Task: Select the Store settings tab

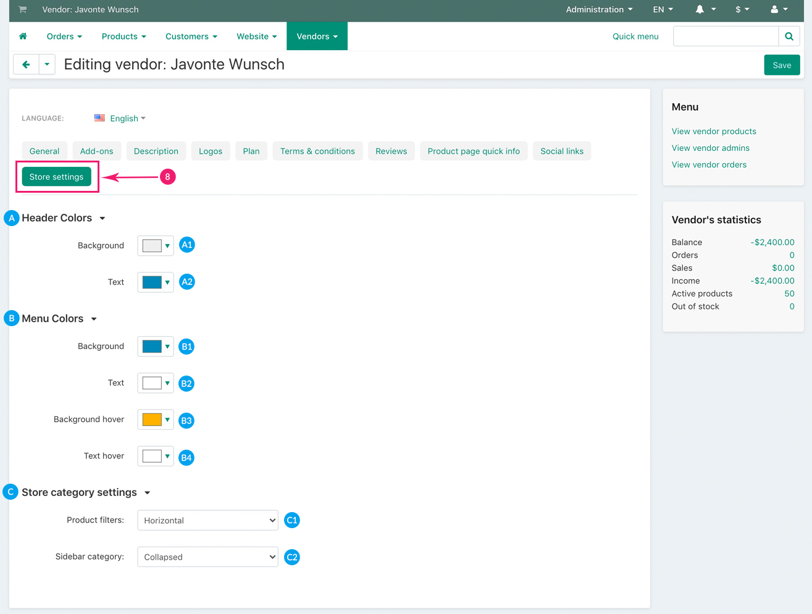Action: click(57, 177)
